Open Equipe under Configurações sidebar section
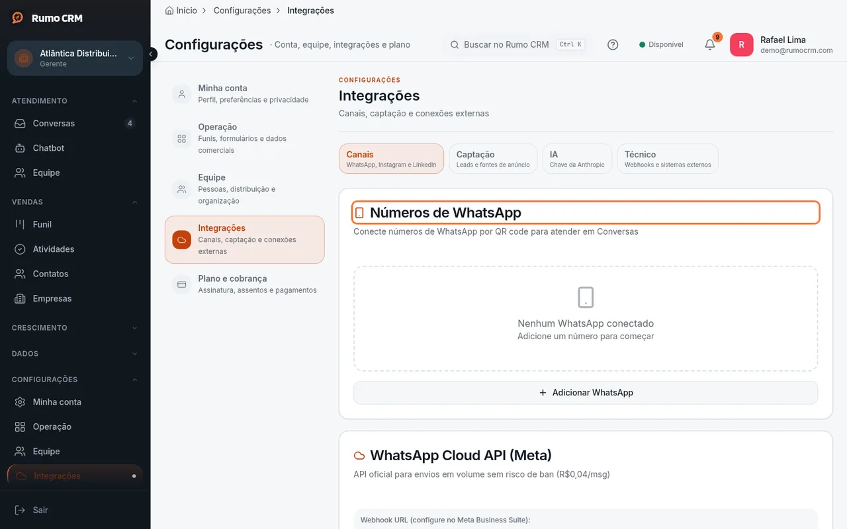Viewport: 847px width, 529px height. [x=75, y=451]
